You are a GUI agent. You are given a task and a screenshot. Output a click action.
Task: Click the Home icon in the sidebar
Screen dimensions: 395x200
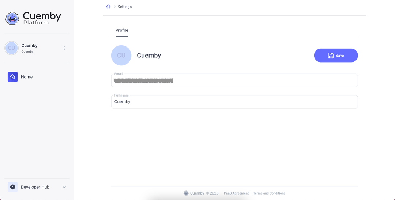[x=12, y=77]
